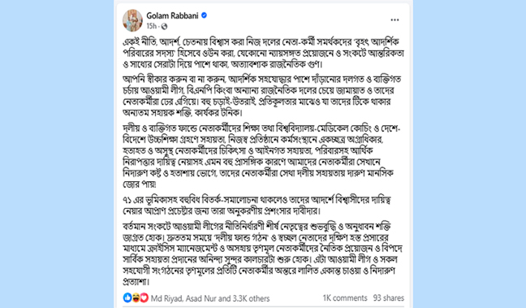Click the 15h post timestamp
The image size is (526, 308).
(x=151, y=26)
